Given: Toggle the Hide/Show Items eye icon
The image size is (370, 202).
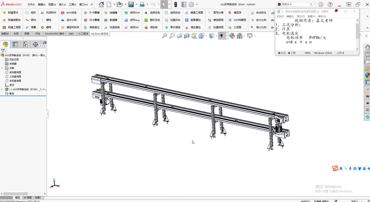Looking at the screenshot, I should [222, 36].
